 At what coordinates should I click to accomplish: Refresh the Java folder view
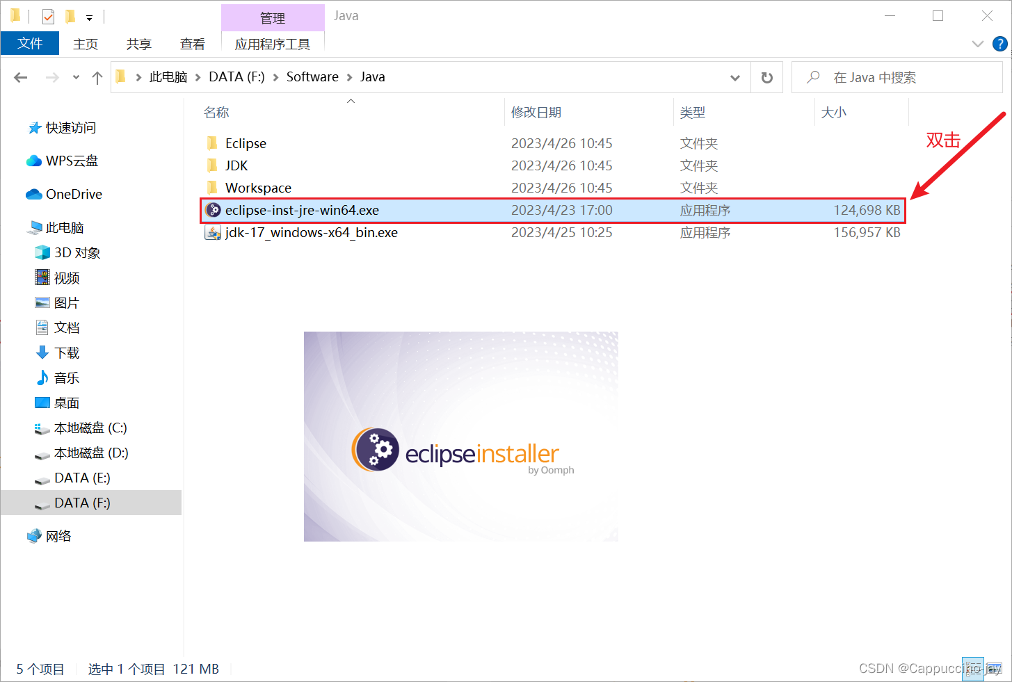[x=767, y=78]
